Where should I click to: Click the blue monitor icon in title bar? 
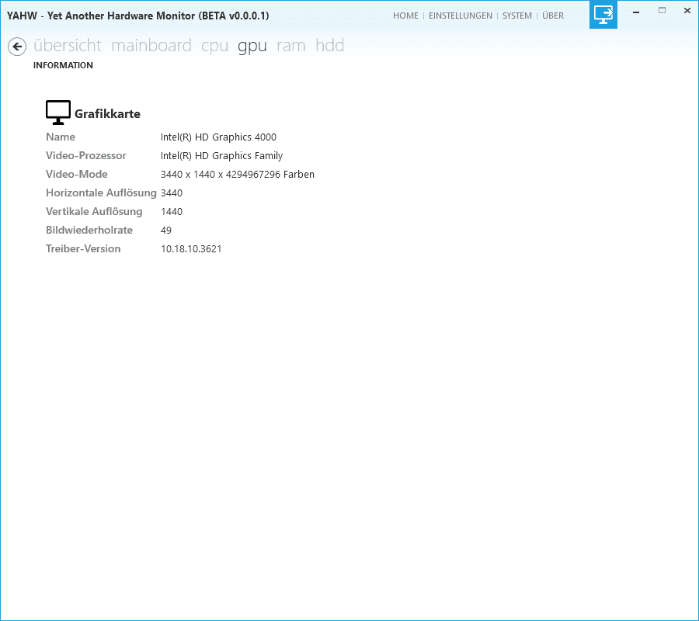coord(603,15)
